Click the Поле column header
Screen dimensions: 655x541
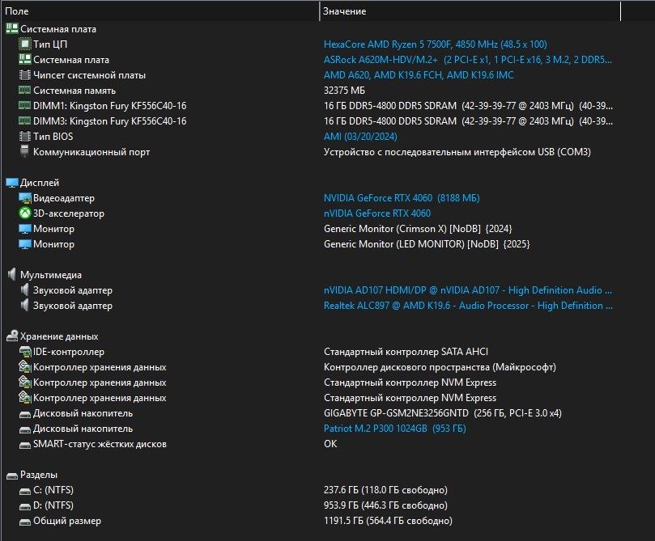(x=17, y=11)
